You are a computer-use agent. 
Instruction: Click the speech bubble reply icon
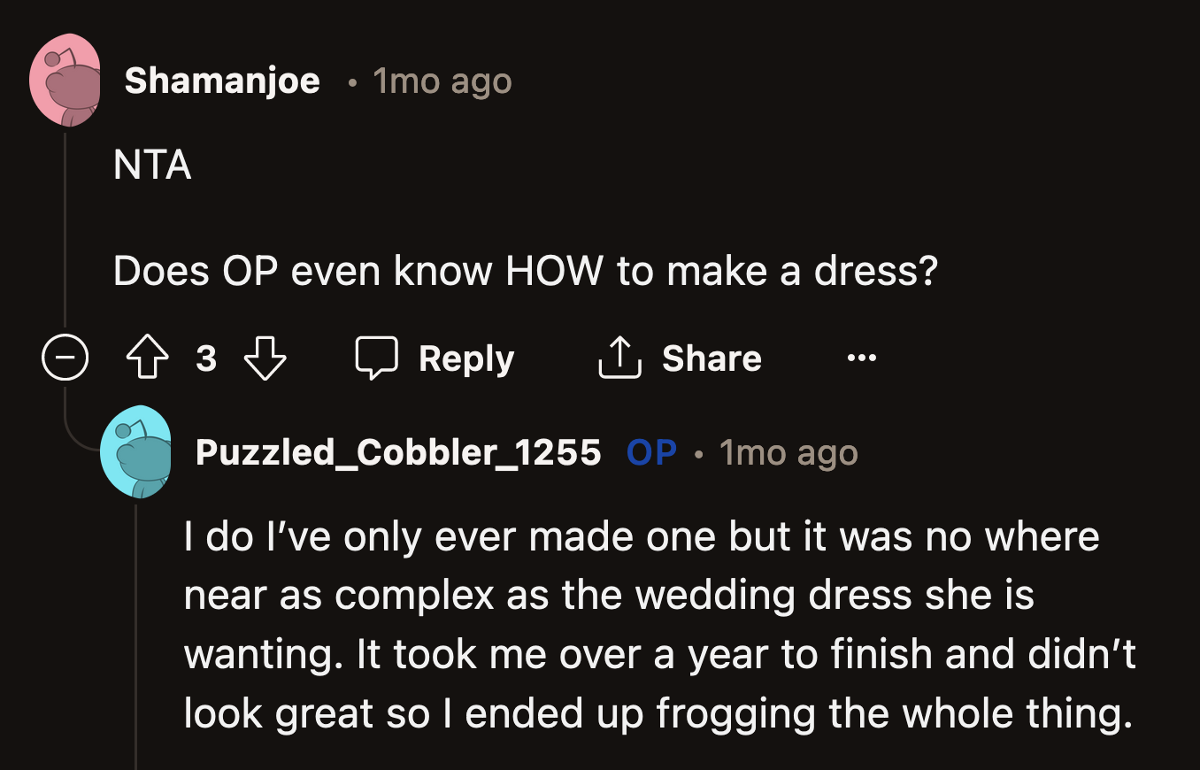point(377,358)
